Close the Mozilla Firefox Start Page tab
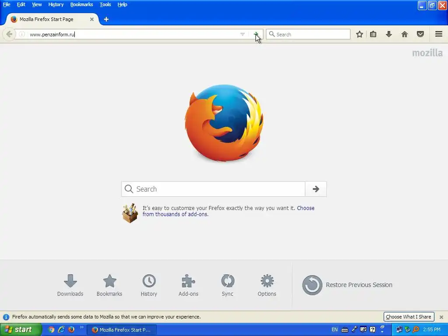Viewport: 448px width, 336px height. tap(92, 19)
